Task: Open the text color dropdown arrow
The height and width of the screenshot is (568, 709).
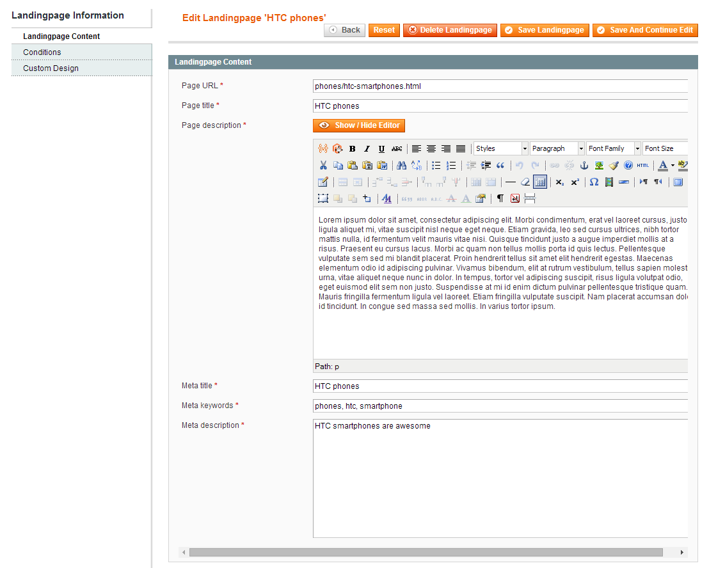Action: (673, 166)
